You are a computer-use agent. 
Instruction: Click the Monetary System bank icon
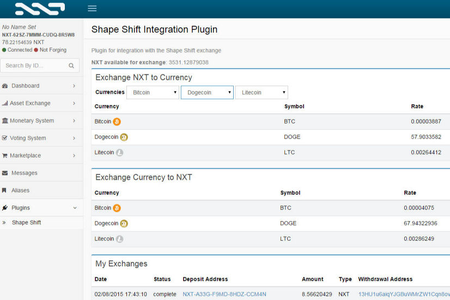coord(5,121)
